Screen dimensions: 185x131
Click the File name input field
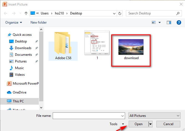[88, 115]
